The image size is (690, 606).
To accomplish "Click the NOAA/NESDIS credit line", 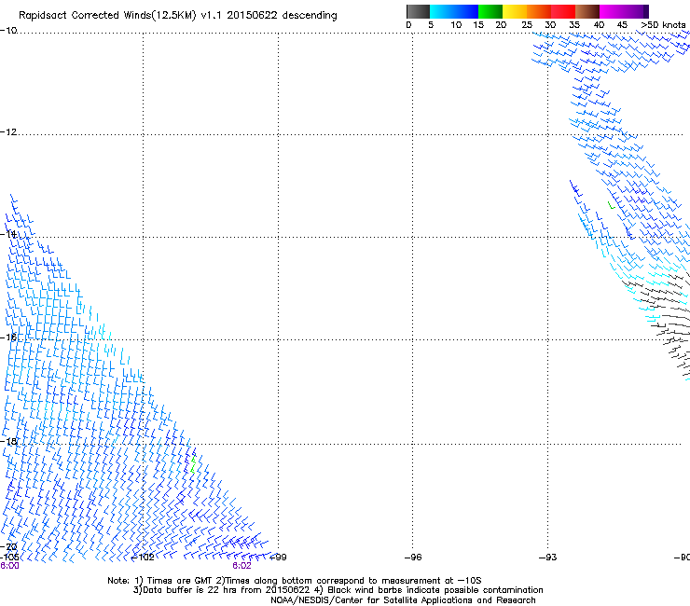I will pos(403,599).
